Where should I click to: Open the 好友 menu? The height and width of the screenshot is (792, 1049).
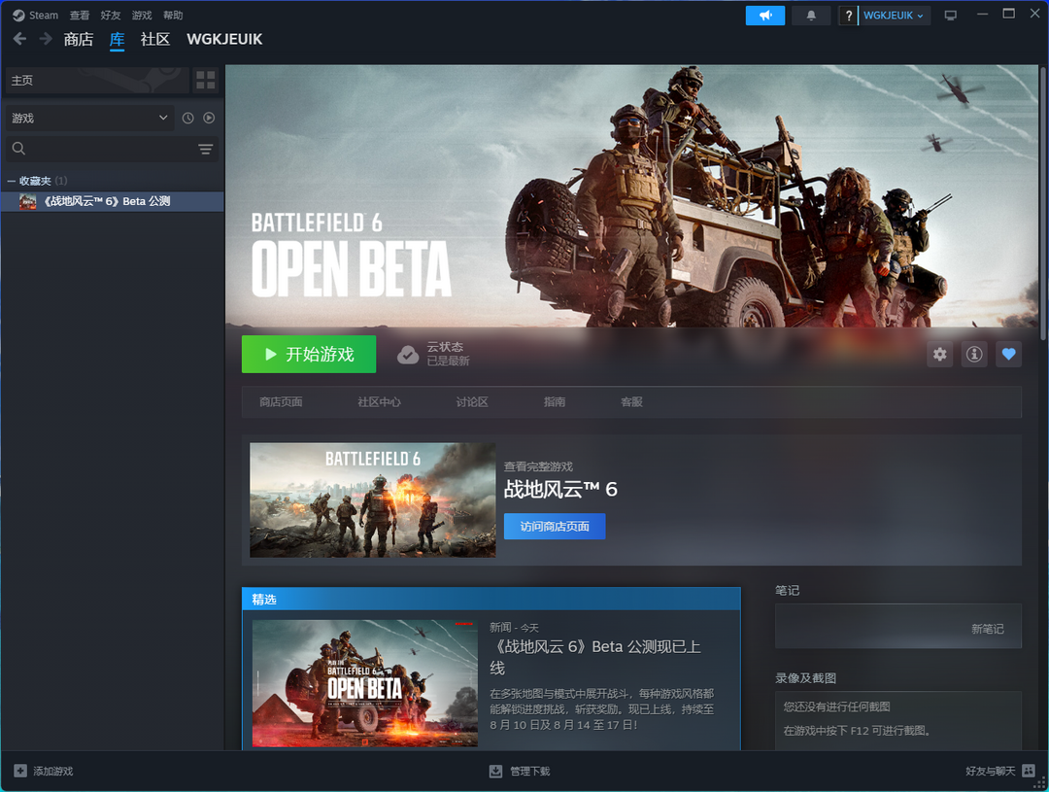pos(111,15)
